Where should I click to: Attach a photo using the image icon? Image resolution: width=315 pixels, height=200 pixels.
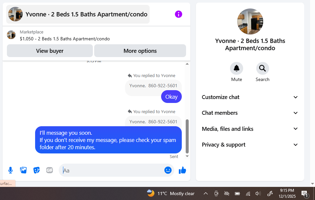tap(23, 170)
